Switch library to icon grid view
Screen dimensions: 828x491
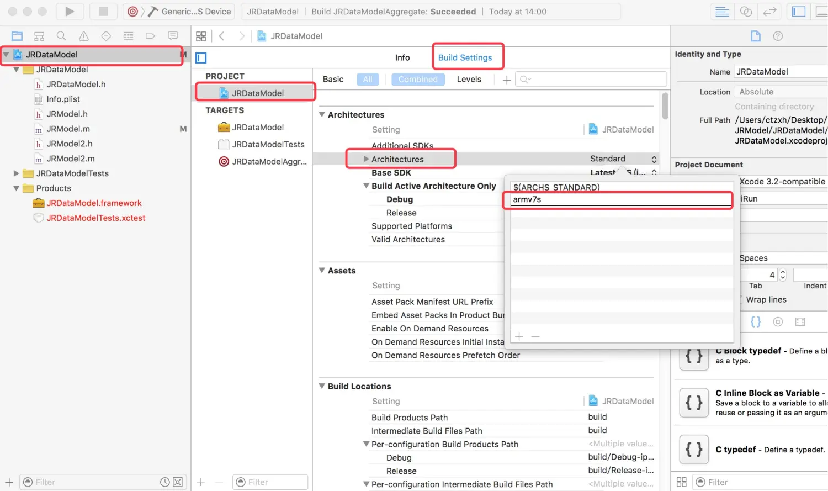[x=682, y=482]
